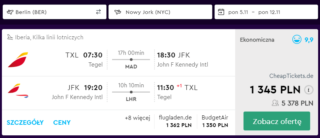Select the flugladen.de 1 362 PLN offer
The image size is (320, 138).
[175, 121]
